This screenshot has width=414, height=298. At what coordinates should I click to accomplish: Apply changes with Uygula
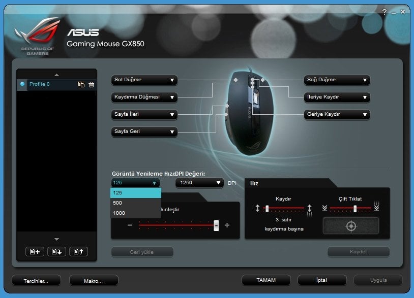tap(378, 280)
